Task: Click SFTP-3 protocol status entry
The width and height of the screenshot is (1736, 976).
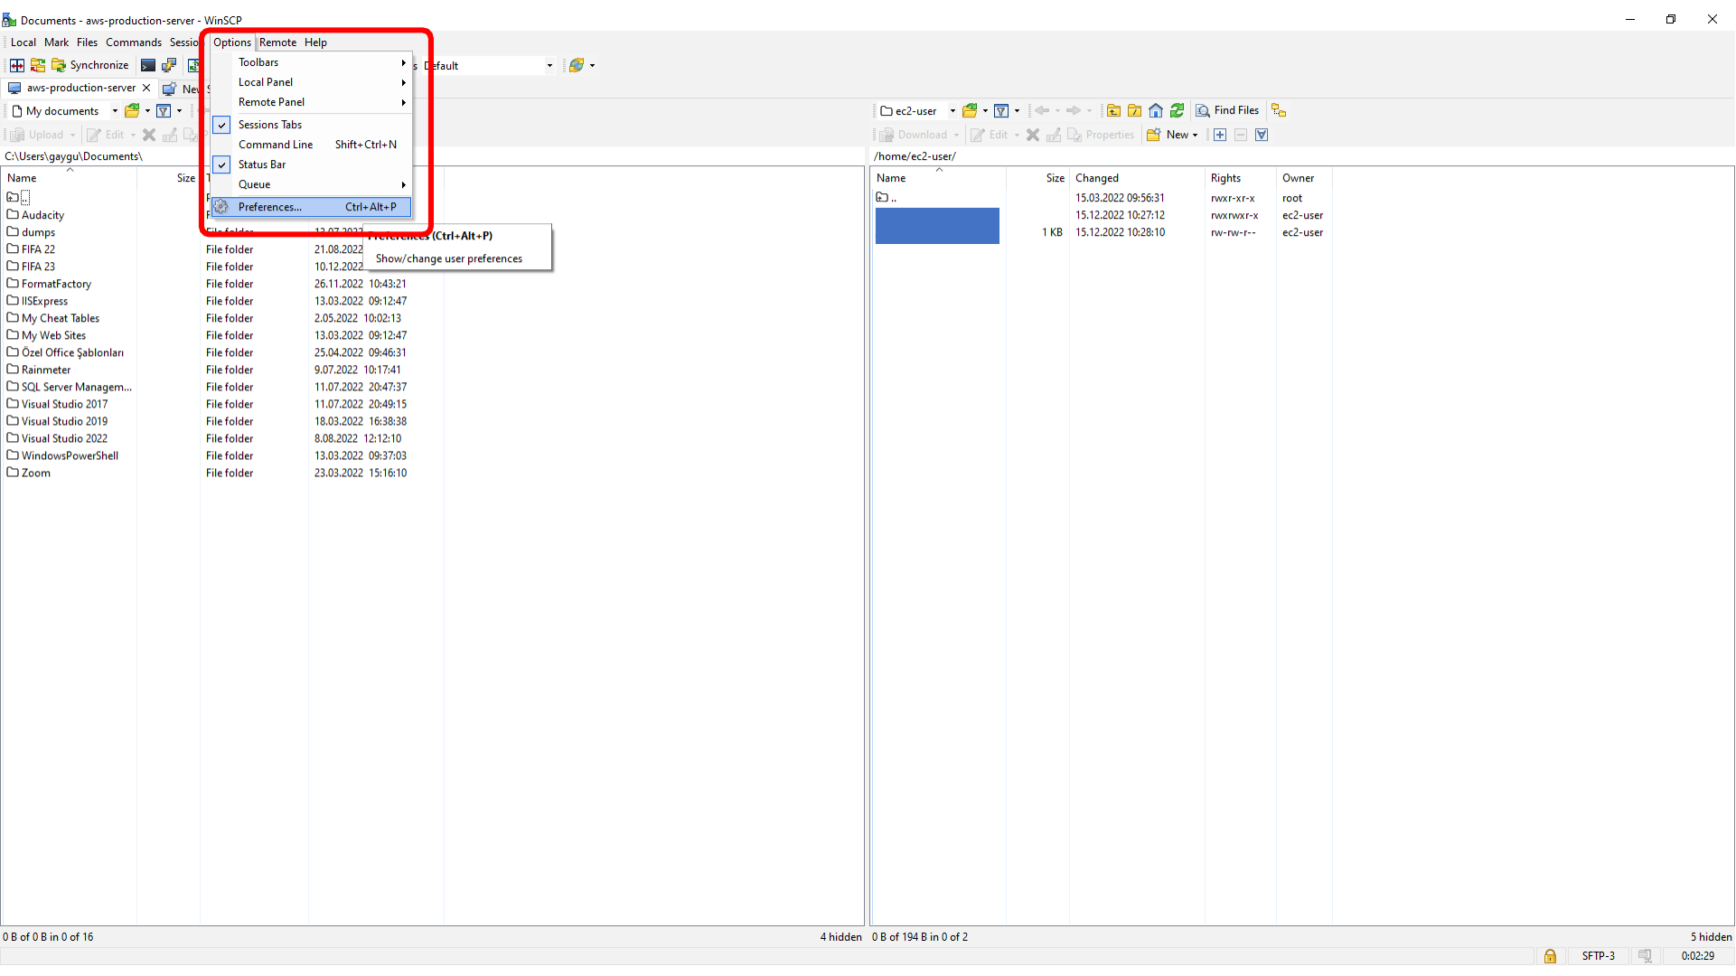Action: [1598, 956]
